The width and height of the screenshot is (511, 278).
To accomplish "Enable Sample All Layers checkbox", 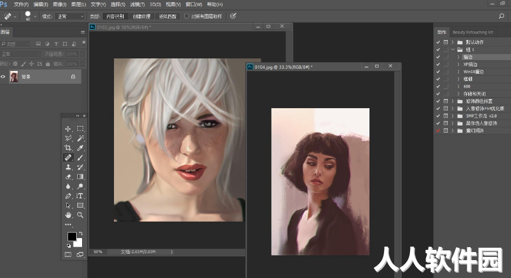I will (x=186, y=16).
